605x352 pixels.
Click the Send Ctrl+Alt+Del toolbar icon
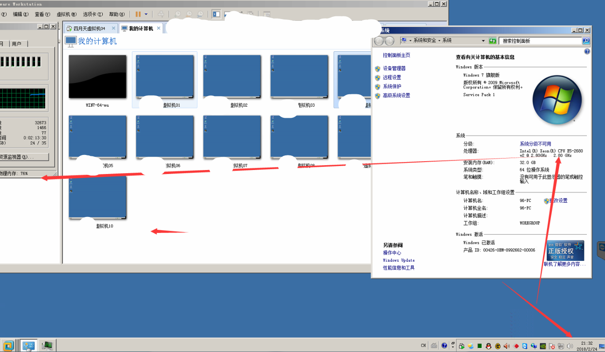[161, 14]
